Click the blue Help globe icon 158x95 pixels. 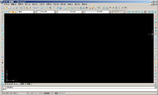[61, 8]
